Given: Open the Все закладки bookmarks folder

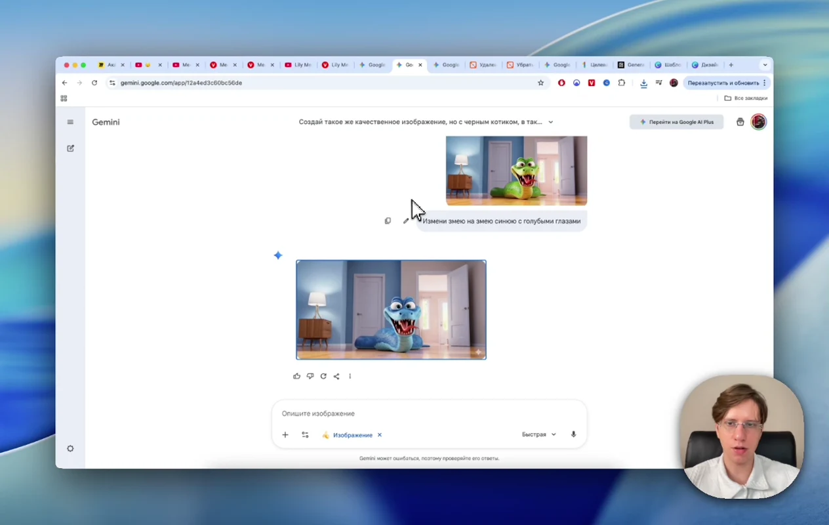Looking at the screenshot, I should click(746, 98).
